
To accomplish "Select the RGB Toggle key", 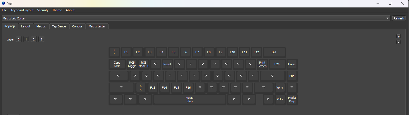I will pos(132,64).
